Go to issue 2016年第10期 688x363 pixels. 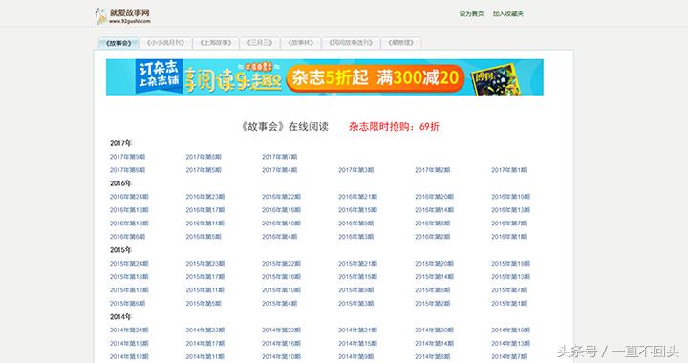tap(281, 224)
